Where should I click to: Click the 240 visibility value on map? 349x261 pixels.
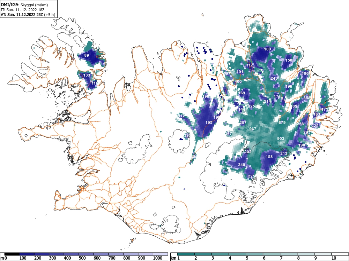coord(242,165)
